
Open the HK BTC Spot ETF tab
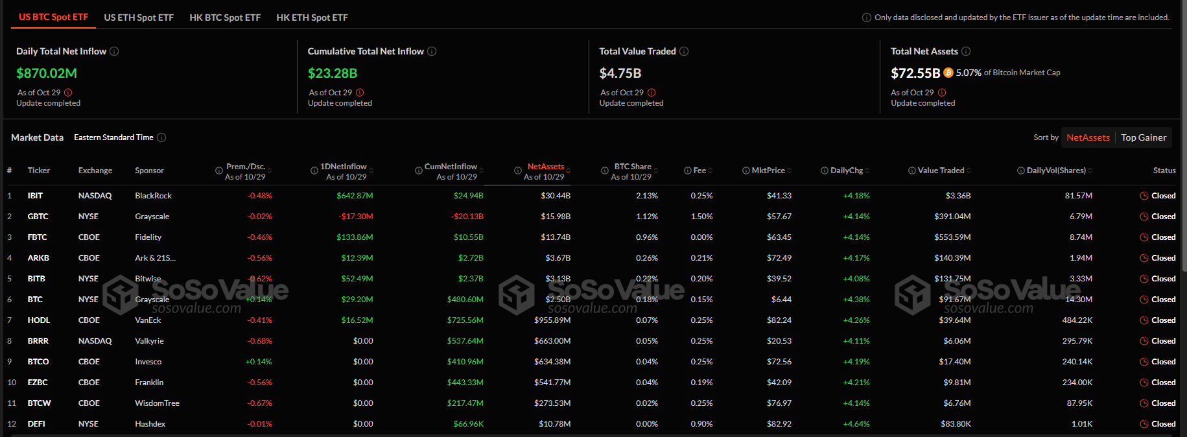tap(225, 18)
